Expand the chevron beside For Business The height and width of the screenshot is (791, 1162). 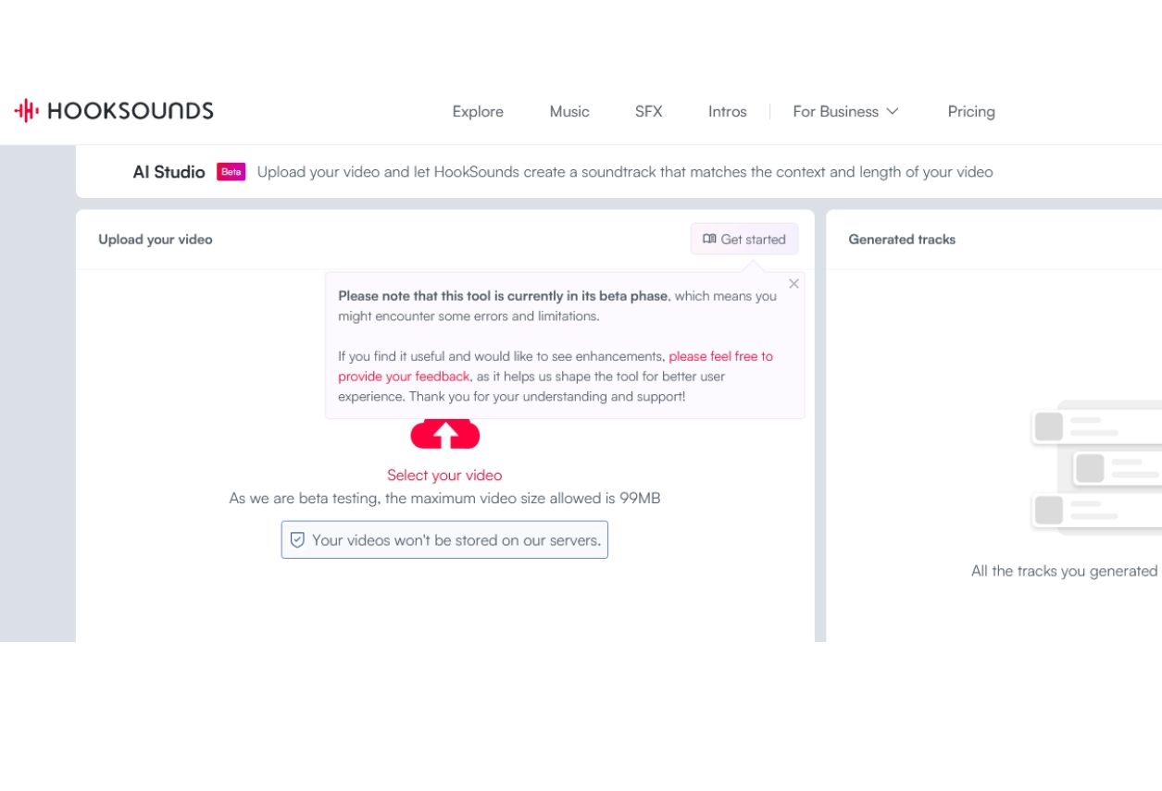[893, 112]
